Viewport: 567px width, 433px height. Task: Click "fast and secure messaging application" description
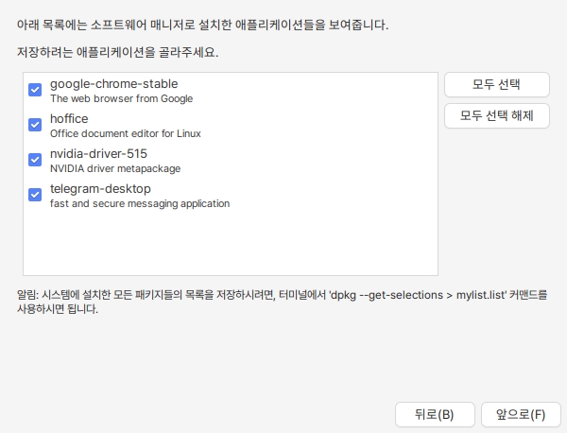(139, 203)
